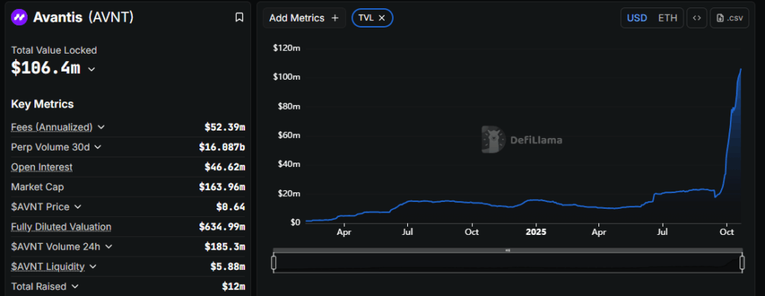Click the 2025 label on the chart axis
The height and width of the screenshot is (296, 765).
536,232
